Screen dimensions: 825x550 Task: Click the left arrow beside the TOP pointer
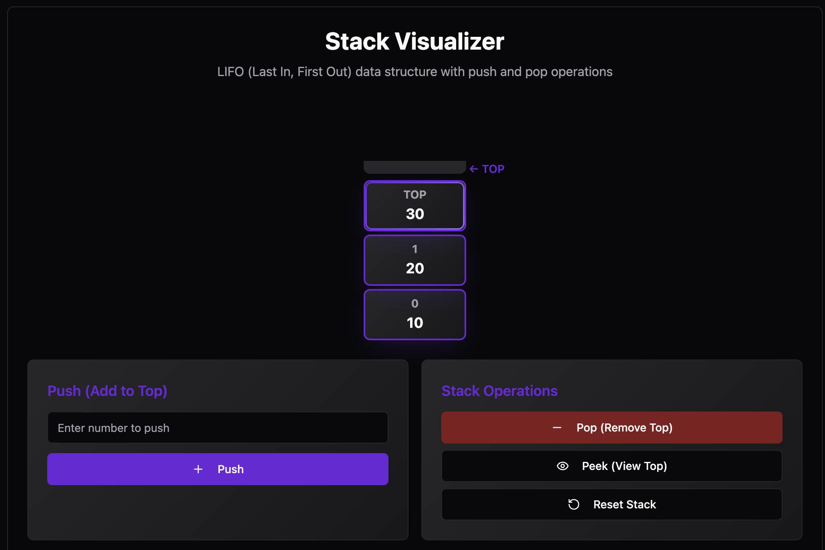tap(474, 169)
